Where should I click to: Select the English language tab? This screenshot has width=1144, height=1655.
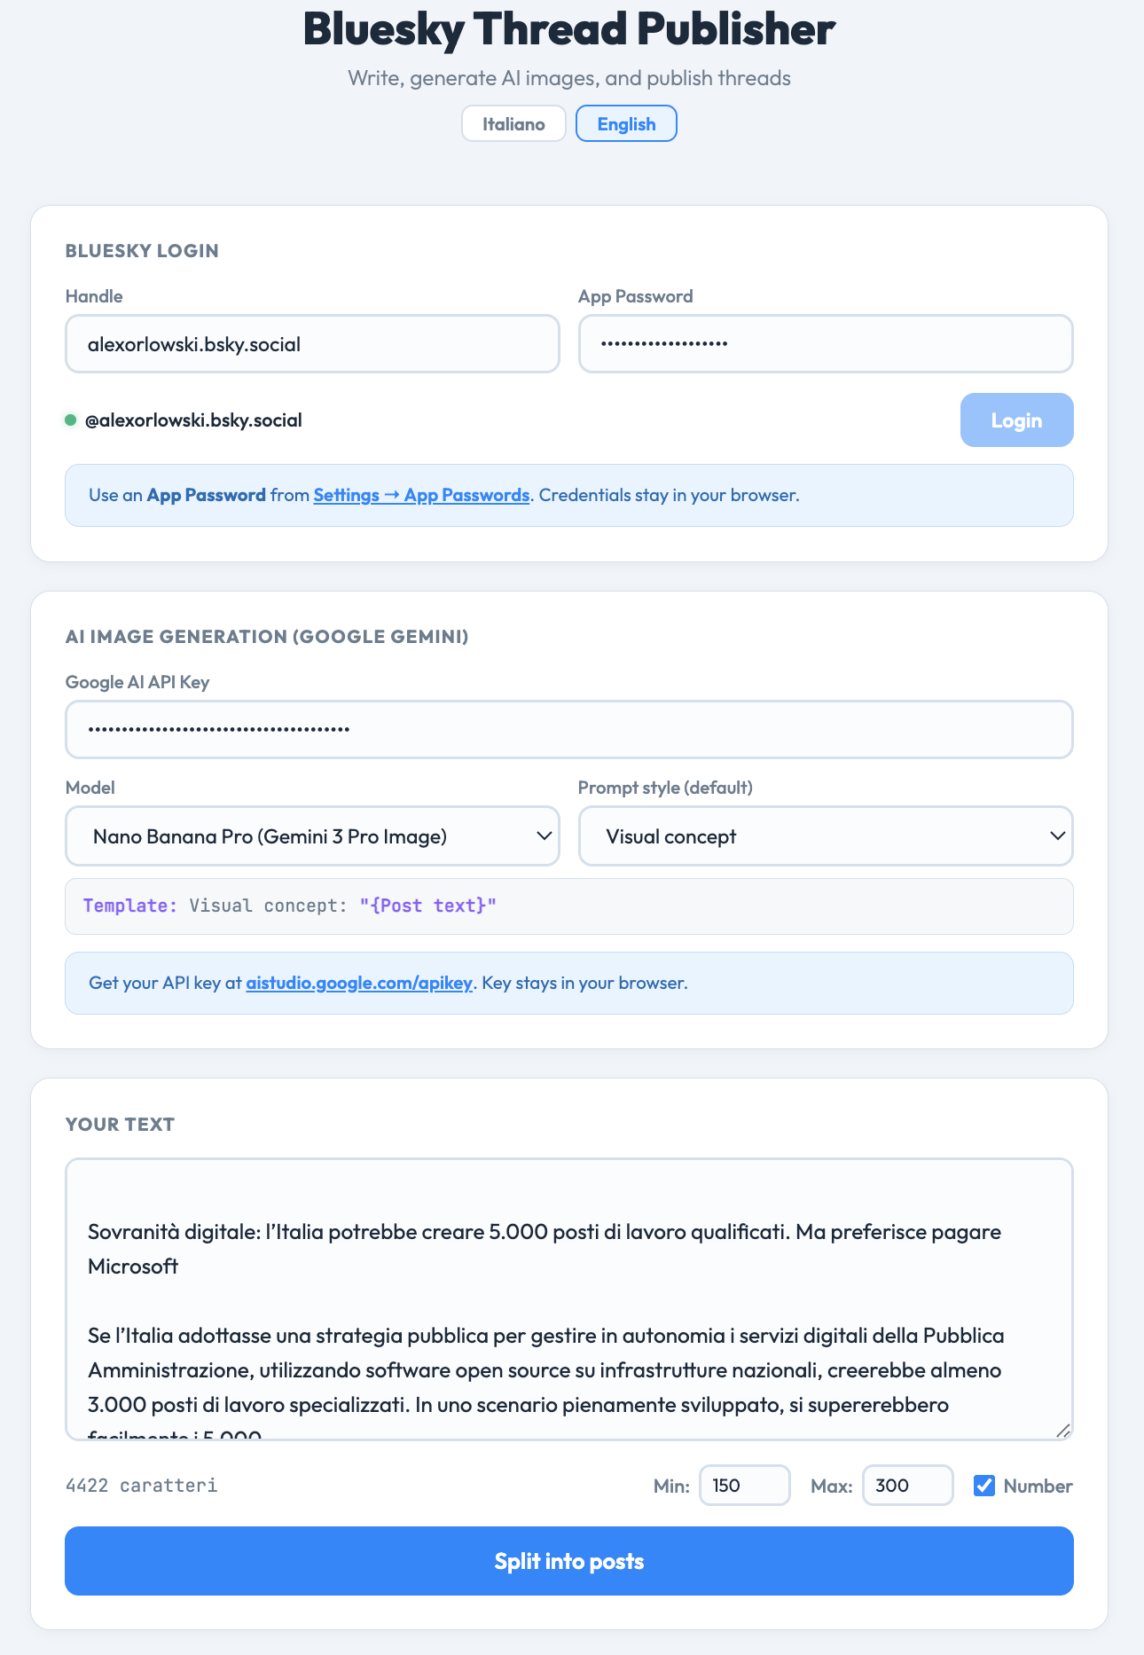[x=626, y=123]
